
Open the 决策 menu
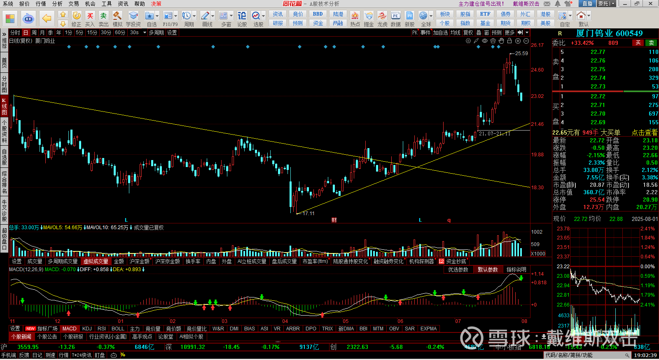click(x=156, y=4)
